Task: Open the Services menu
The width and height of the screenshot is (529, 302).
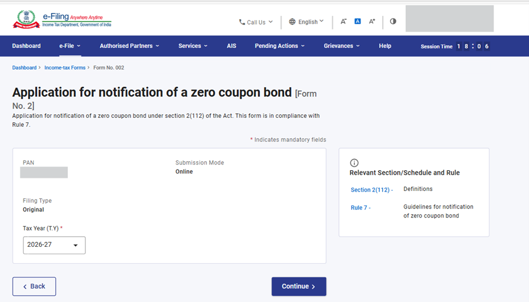Action: [x=193, y=46]
